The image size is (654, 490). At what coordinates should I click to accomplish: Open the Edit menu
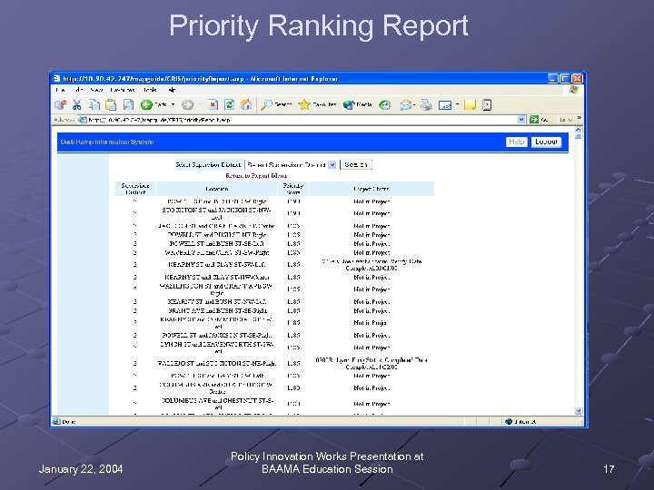79,90
